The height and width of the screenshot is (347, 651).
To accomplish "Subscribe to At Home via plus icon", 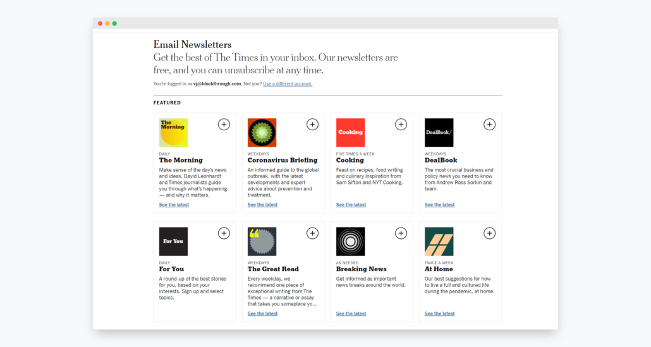I will pyautogui.click(x=489, y=233).
